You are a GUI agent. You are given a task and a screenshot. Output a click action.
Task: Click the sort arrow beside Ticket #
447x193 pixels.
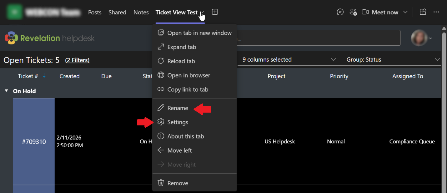pyautogui.click(x=44, y=76)
